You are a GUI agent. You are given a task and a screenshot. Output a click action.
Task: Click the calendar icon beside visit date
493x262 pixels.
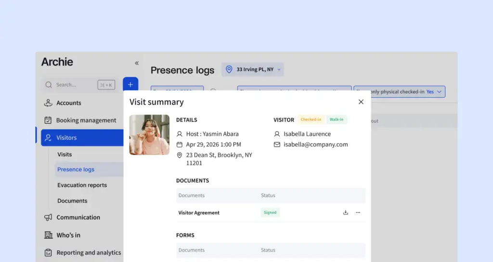coord(179,144)
